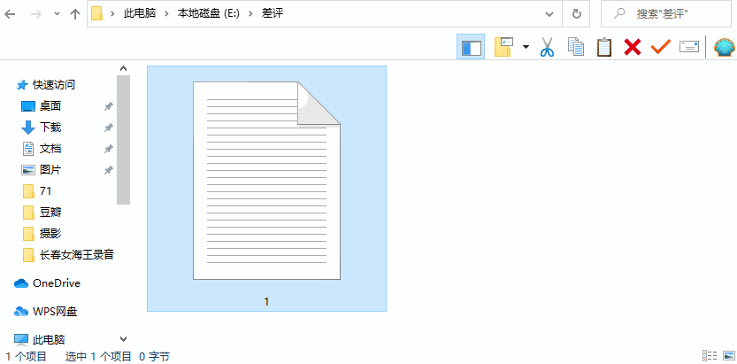Viewport: 737px width, 364px height.
Task: Click the scissors Cut icon
Action: pos(546,47)
